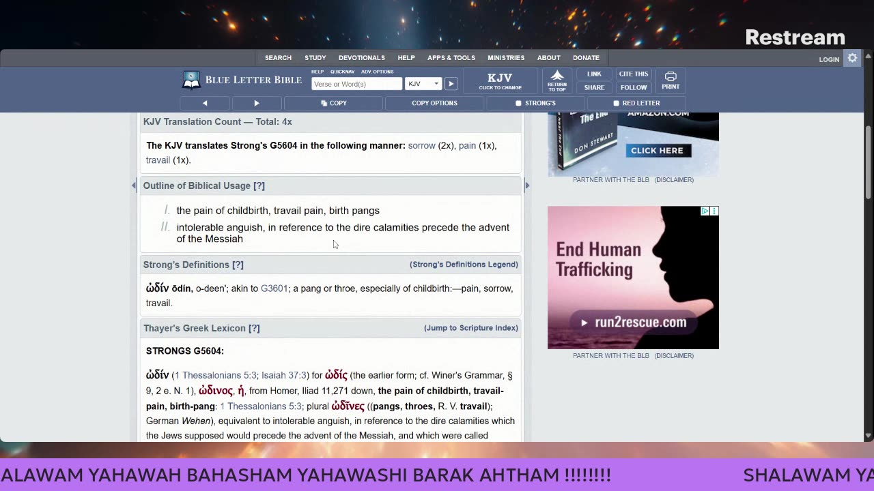Click the AdChoices icon on the ad
This screenshot has height=491, width=874.
[x=705, y=211]
